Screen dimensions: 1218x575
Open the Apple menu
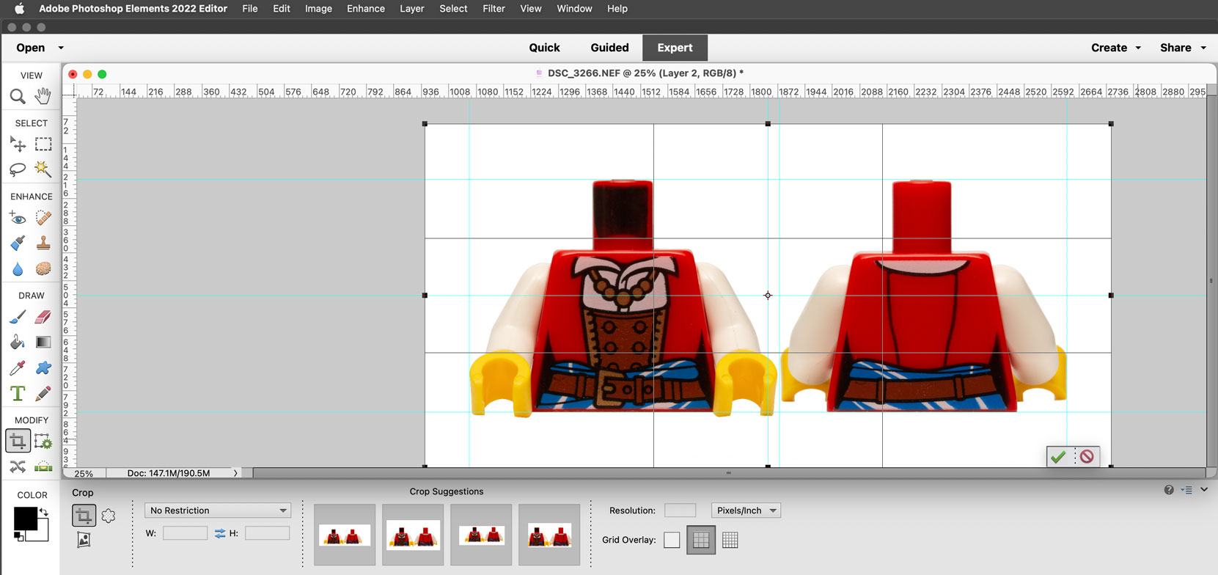pyautogui.click(x=19, y=9)
